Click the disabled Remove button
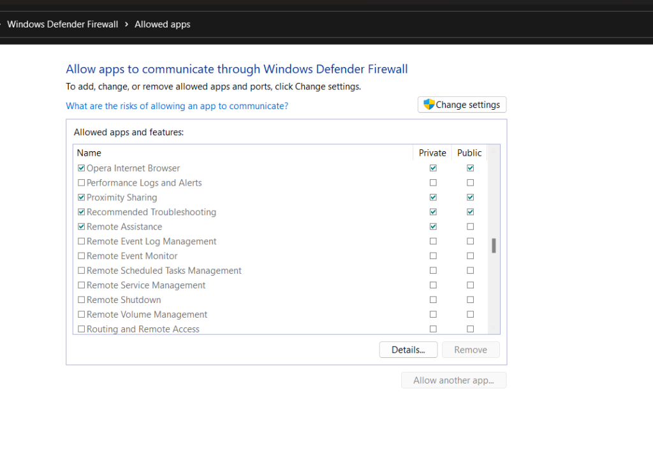 click(471, 350)
